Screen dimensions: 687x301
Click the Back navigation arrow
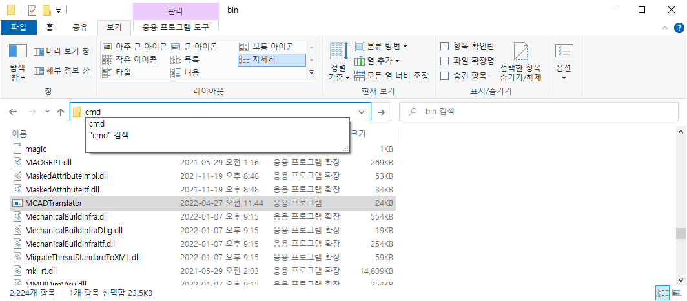pyautogui.click(x=13, y=112)
